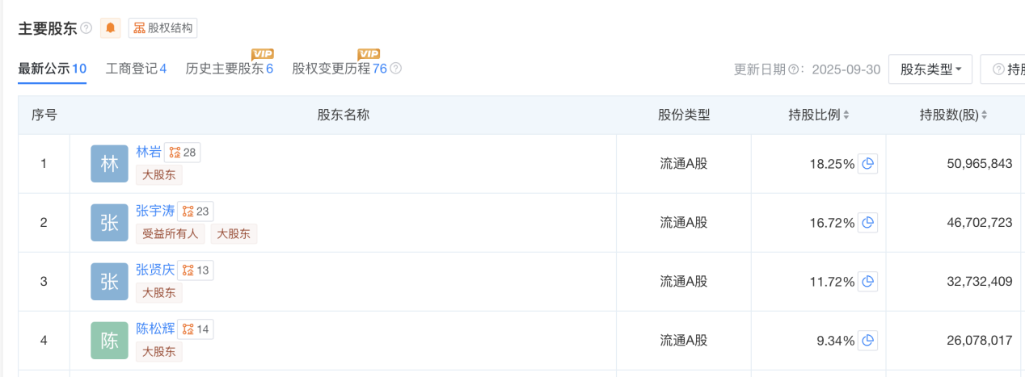The height and width of the screenshot is (377, 1025).
Task: Click help icon after 股权变更历程 tab
Action: pos(396,69)
